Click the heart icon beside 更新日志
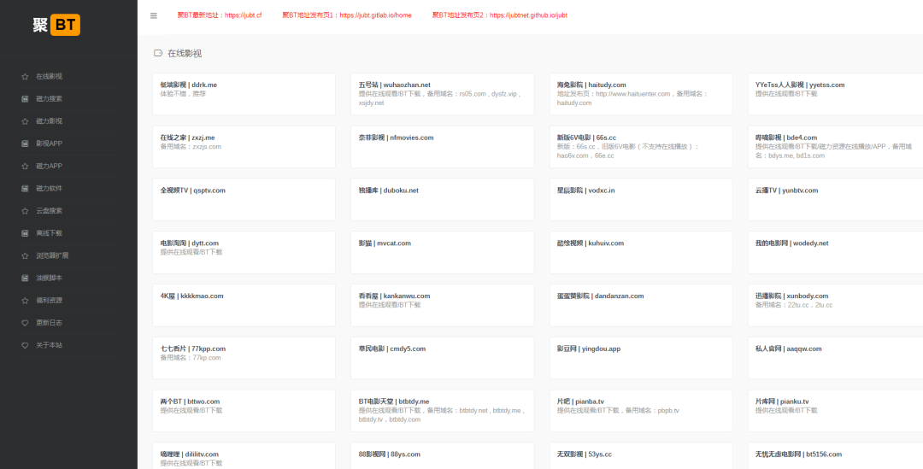 [x=26, y=323]
